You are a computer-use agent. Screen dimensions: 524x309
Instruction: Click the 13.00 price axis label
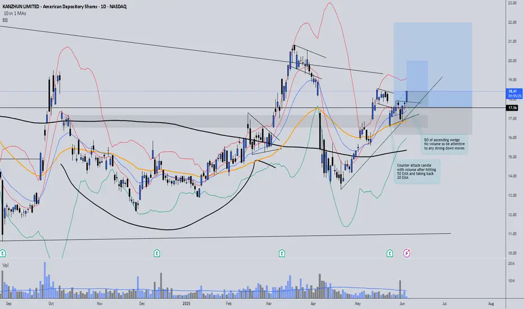pos(512,196)
